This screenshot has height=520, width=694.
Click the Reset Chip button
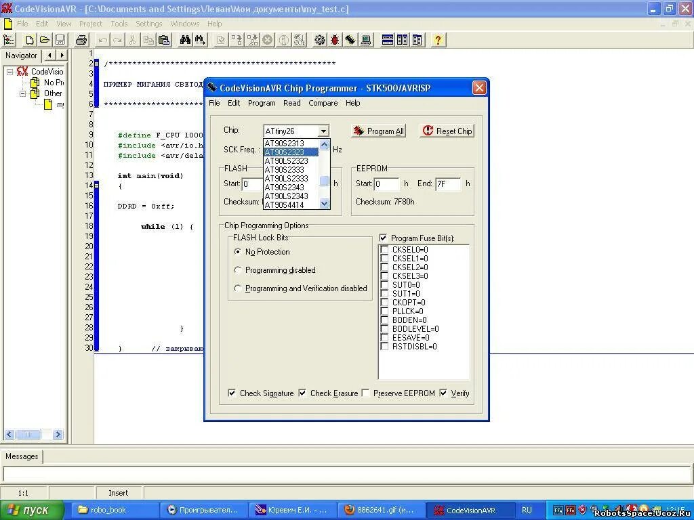click(447, 131)
